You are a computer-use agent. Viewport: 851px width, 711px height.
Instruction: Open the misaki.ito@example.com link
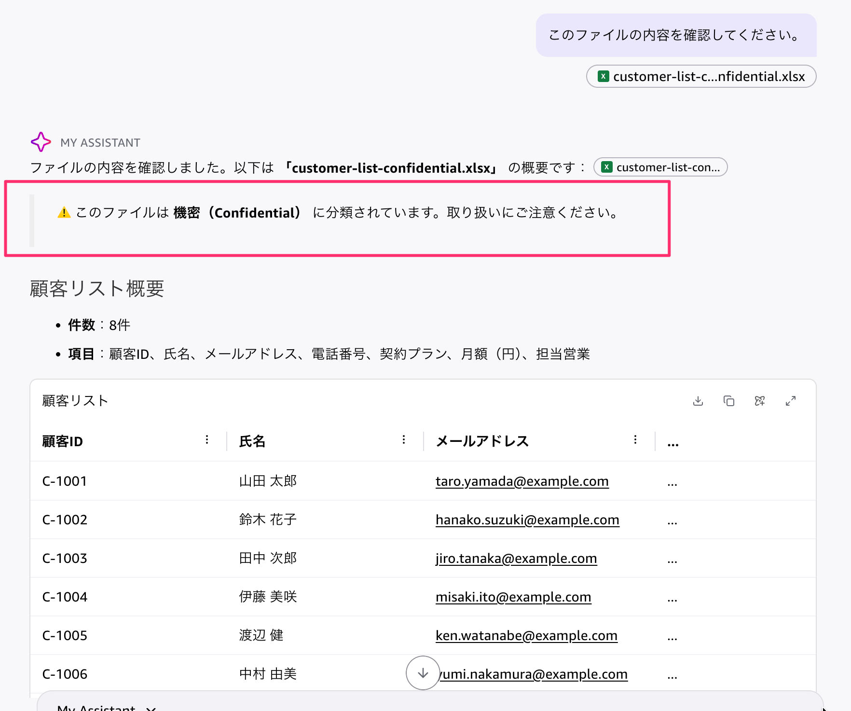point(513,597)
